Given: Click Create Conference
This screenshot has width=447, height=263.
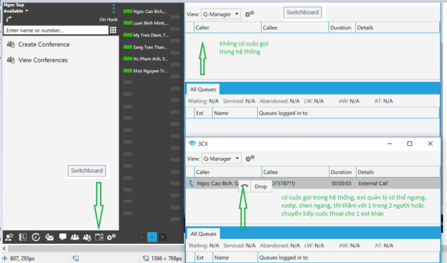Looking at the screenshot, I should click(44, 45).
